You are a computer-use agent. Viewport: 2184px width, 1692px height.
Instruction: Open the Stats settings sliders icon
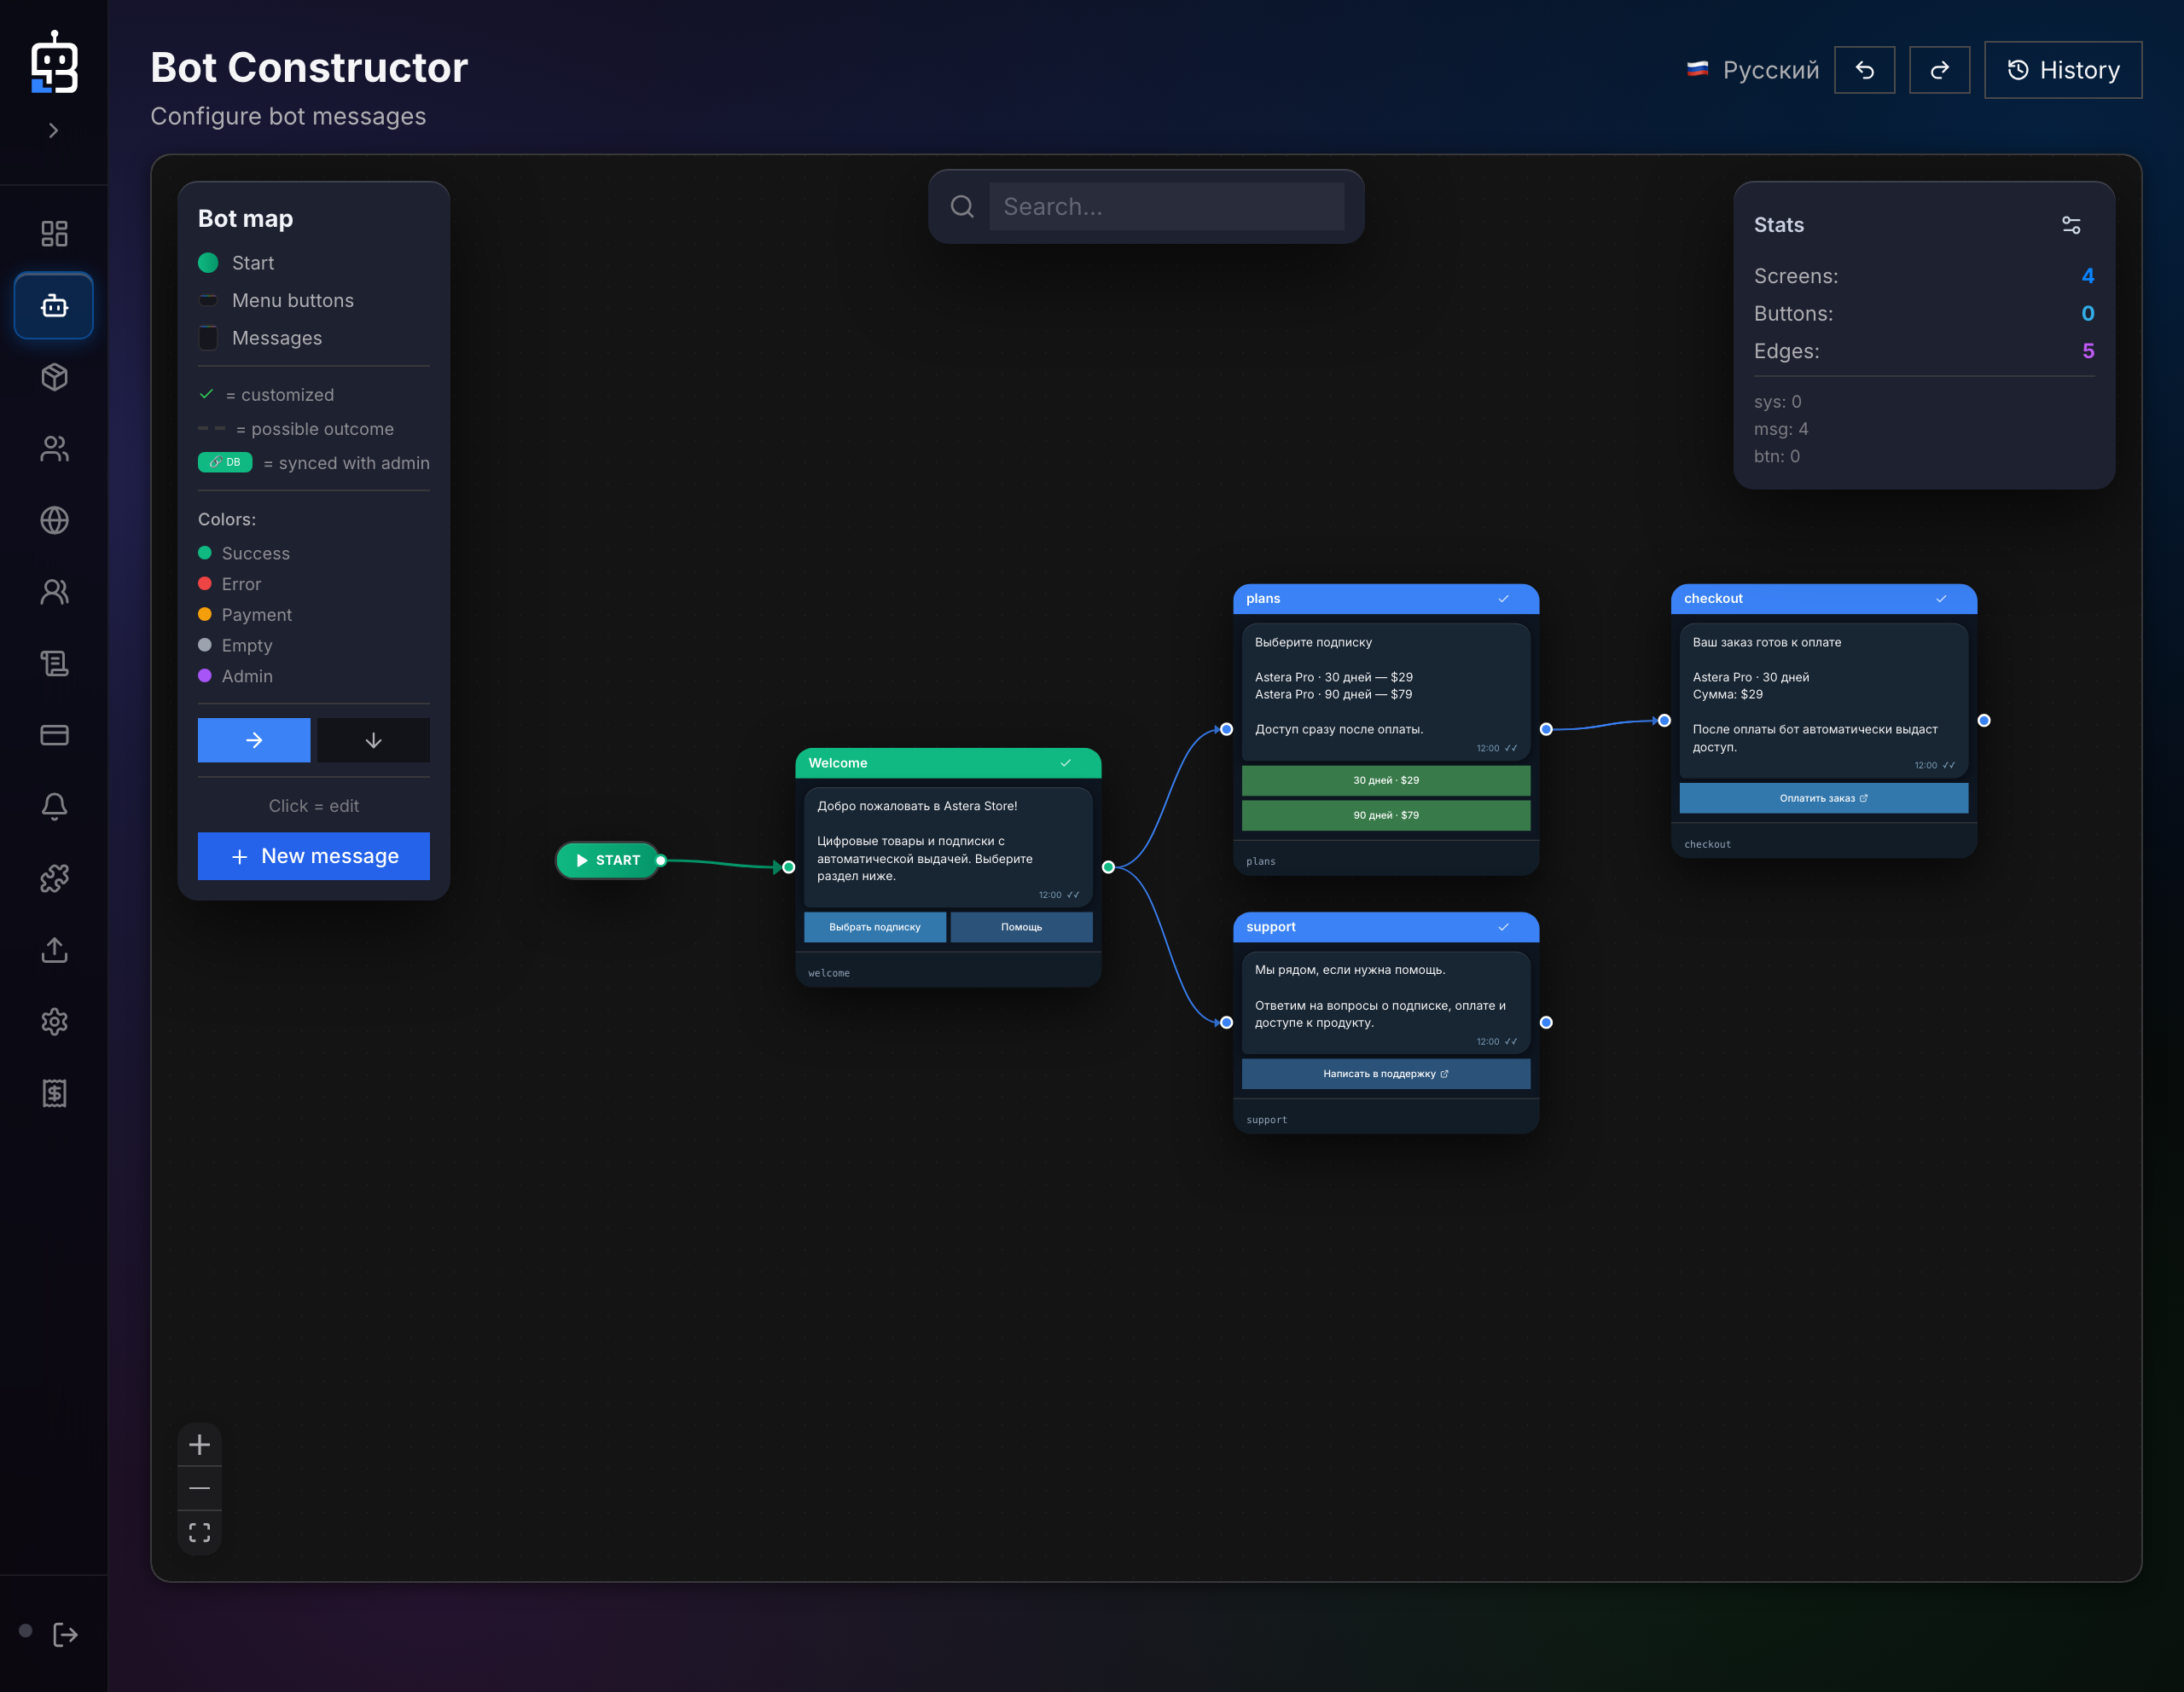[2071, 225]
